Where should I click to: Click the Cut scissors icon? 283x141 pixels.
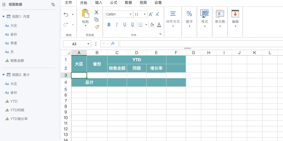pyautogui.click(x=97, y=12)
